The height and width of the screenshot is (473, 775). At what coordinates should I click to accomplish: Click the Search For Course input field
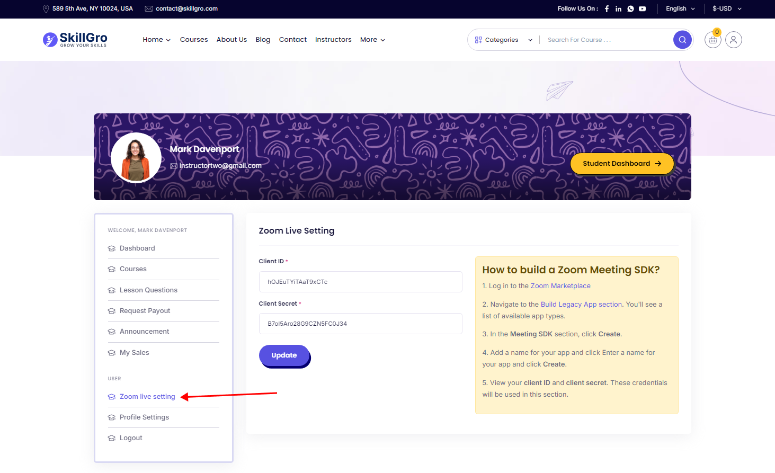[607, 40]
